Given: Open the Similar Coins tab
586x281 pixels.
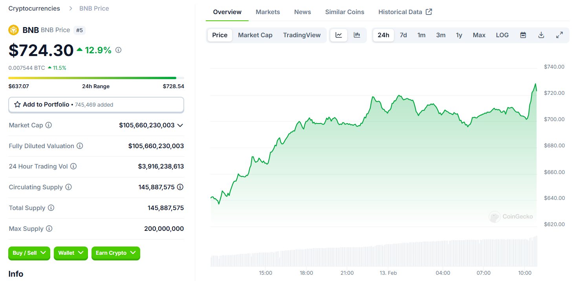Looking at the screenshot, I should (345, 12).
